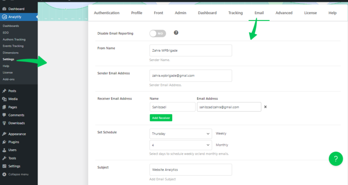Open the Pages menu label
The width and height of the screenshot is (348, 185).
click(x=13, y=107)
